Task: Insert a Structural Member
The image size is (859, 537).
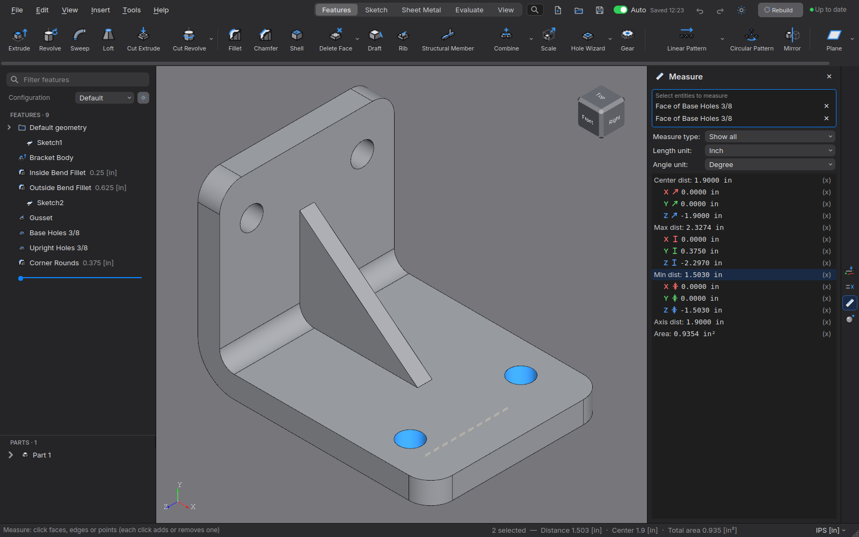Action: pos(448,40)
